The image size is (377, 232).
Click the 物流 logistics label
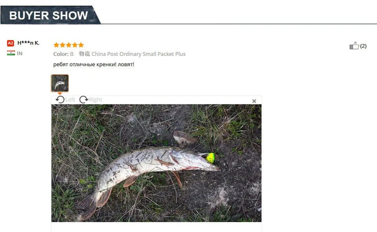84,54
